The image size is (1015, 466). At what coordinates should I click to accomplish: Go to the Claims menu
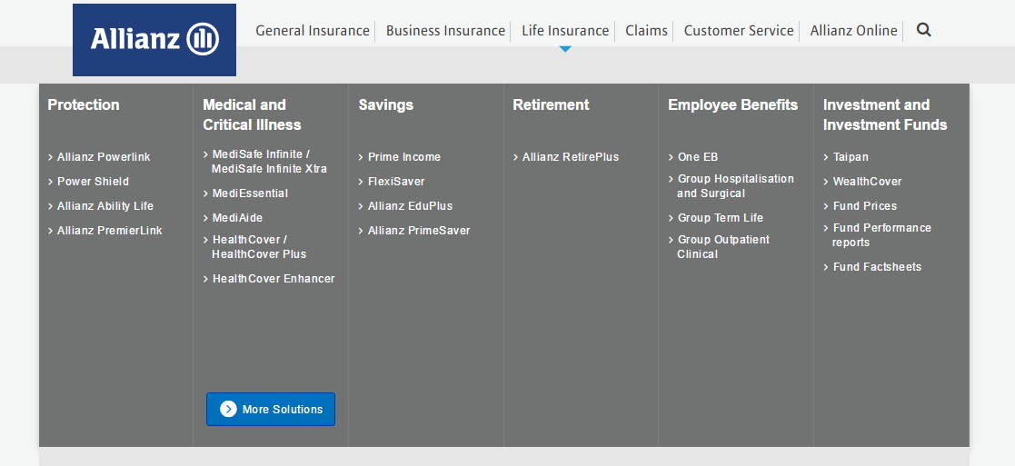646,31
